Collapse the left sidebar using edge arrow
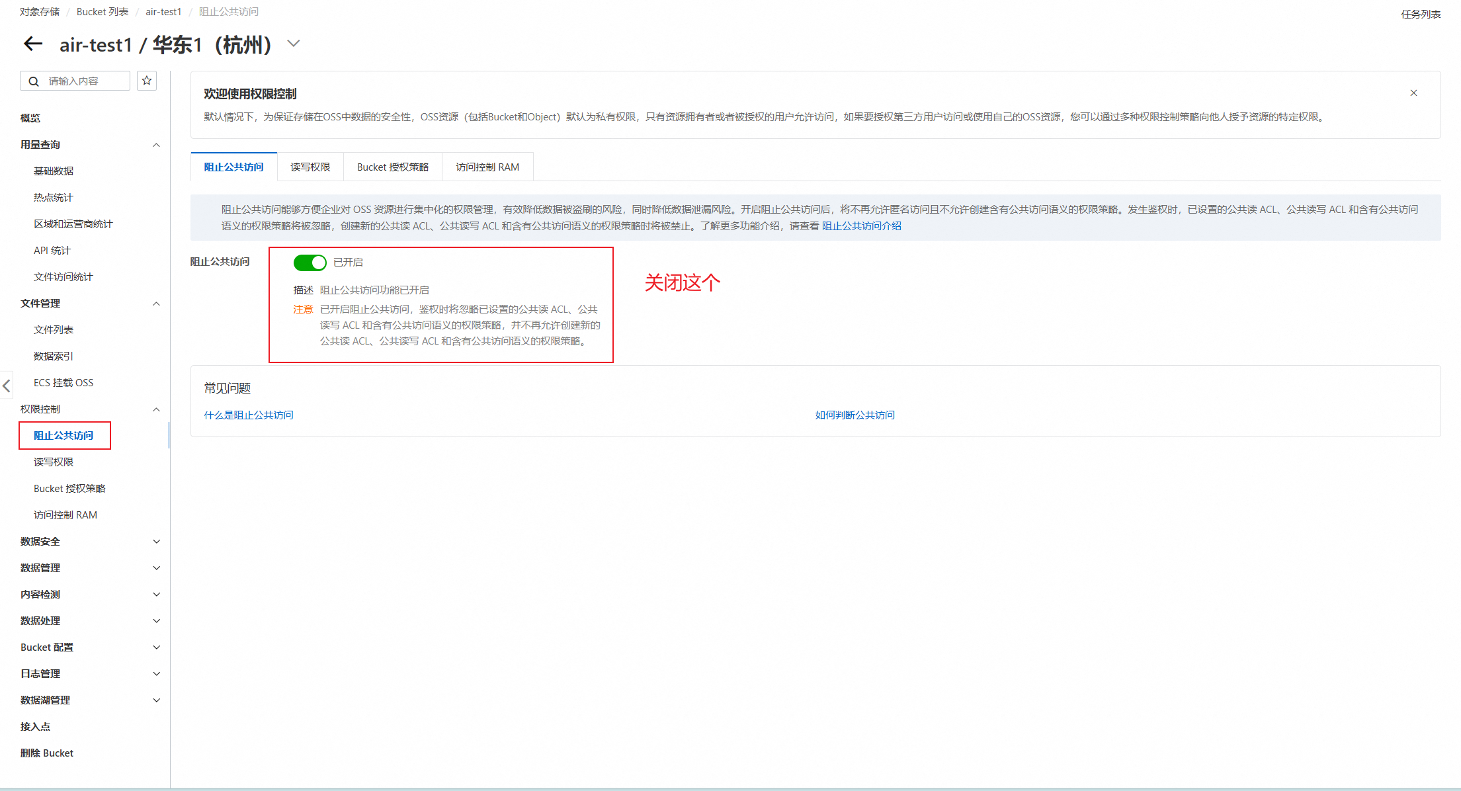The image size is (1461, 791). pyautogui.click(x=6, y=386)
